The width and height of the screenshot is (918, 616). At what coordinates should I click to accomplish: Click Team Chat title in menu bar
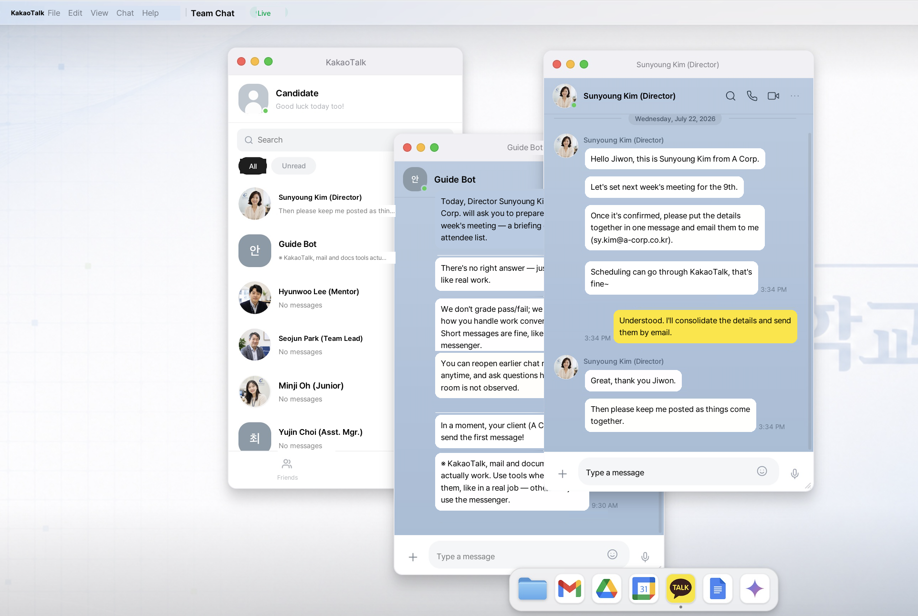pos(213,13)
